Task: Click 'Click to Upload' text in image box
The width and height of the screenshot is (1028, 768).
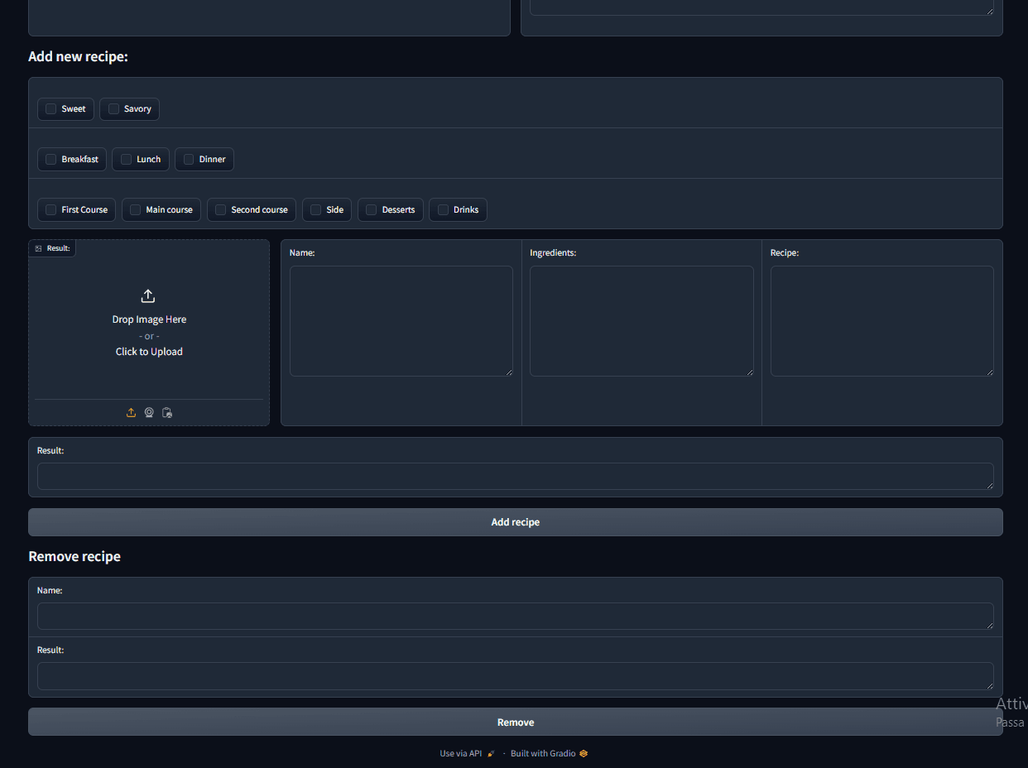Action: (149, 352)
